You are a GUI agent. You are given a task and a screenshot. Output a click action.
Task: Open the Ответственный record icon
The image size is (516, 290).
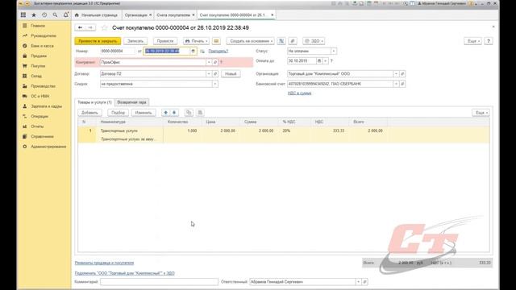364,282
